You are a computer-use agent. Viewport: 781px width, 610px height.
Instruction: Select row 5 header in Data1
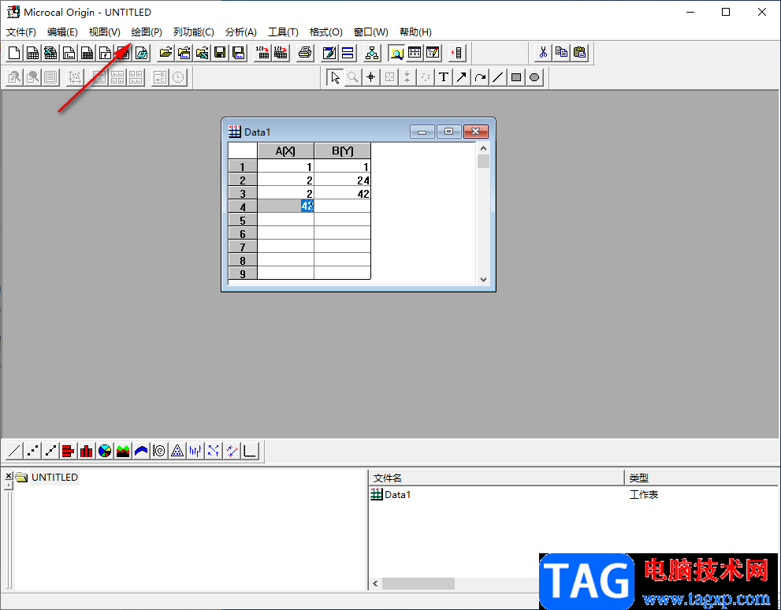[x=243, y=220]
